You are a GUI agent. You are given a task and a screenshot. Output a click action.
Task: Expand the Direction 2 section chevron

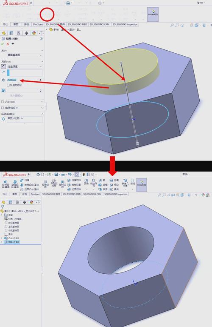coord(42,102)
